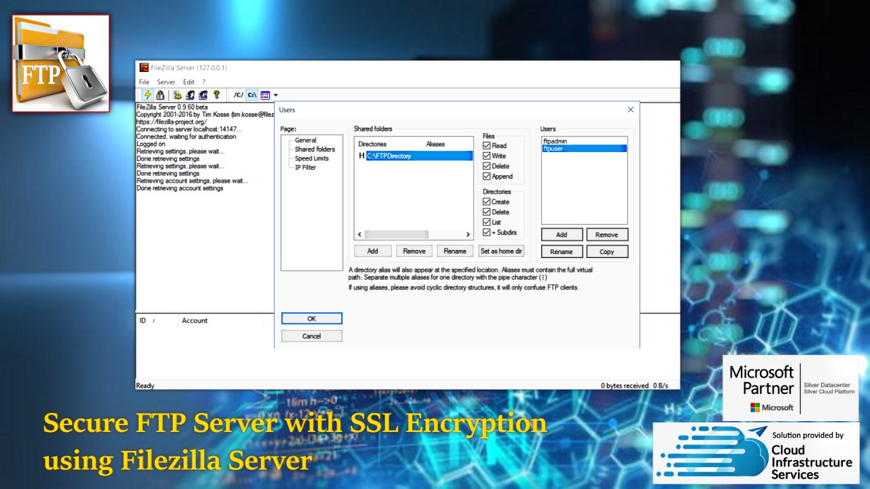Viewport: 870px width, 489px height.
Task: Click '0 bytes received' status entry
Action: coord(625,386)
